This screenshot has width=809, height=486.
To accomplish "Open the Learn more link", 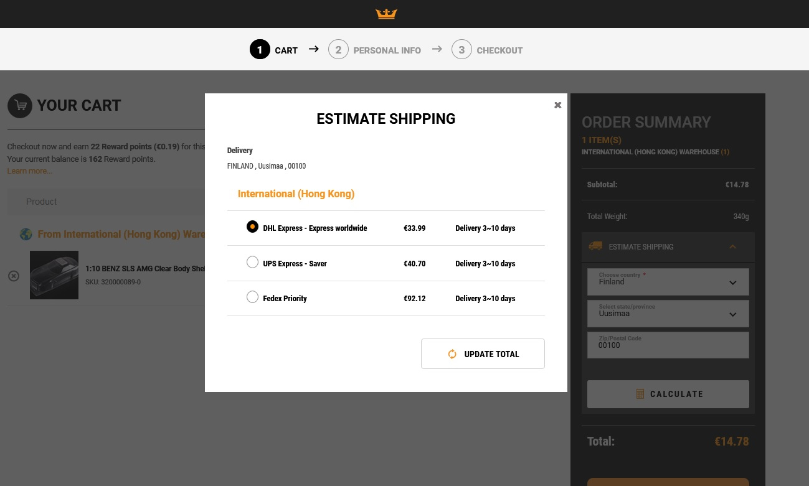I will (x=30, y=171).
